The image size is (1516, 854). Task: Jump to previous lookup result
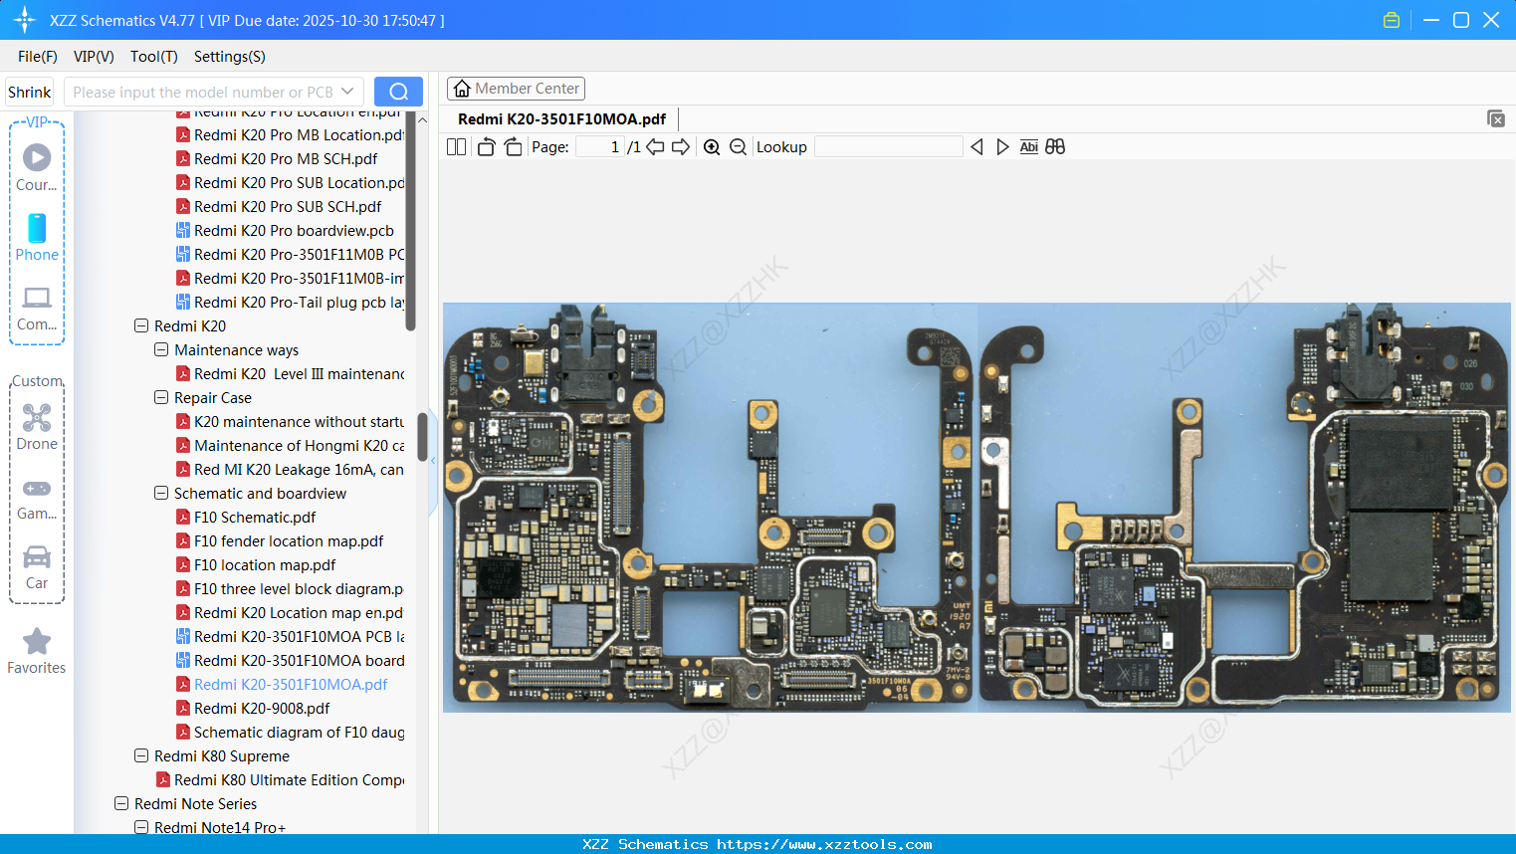pyautogui.click(x=976, y=147)
